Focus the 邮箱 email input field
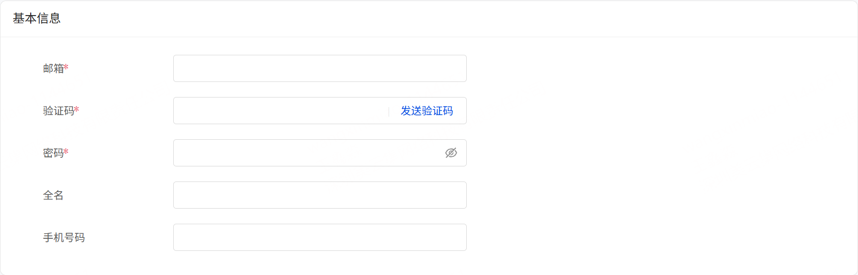 (320, 68)
